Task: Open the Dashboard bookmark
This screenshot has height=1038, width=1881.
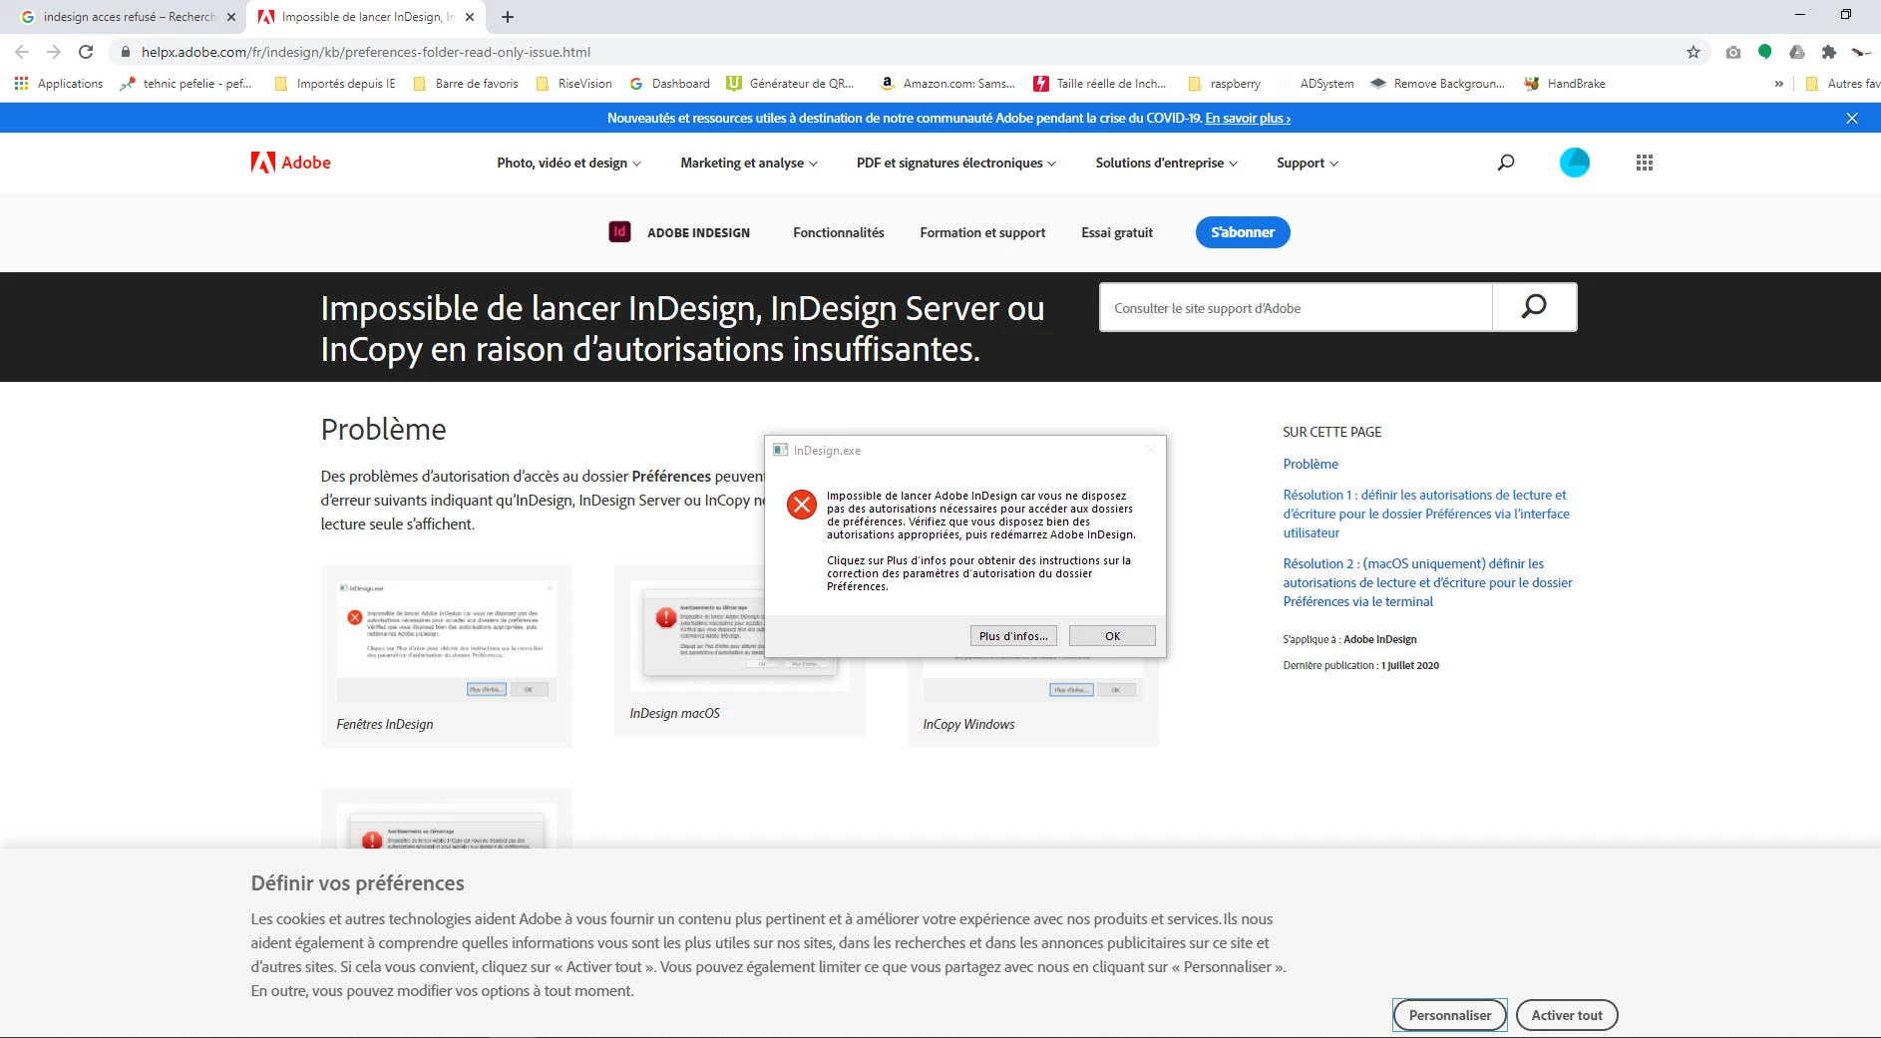Action: tap(670, 84)
